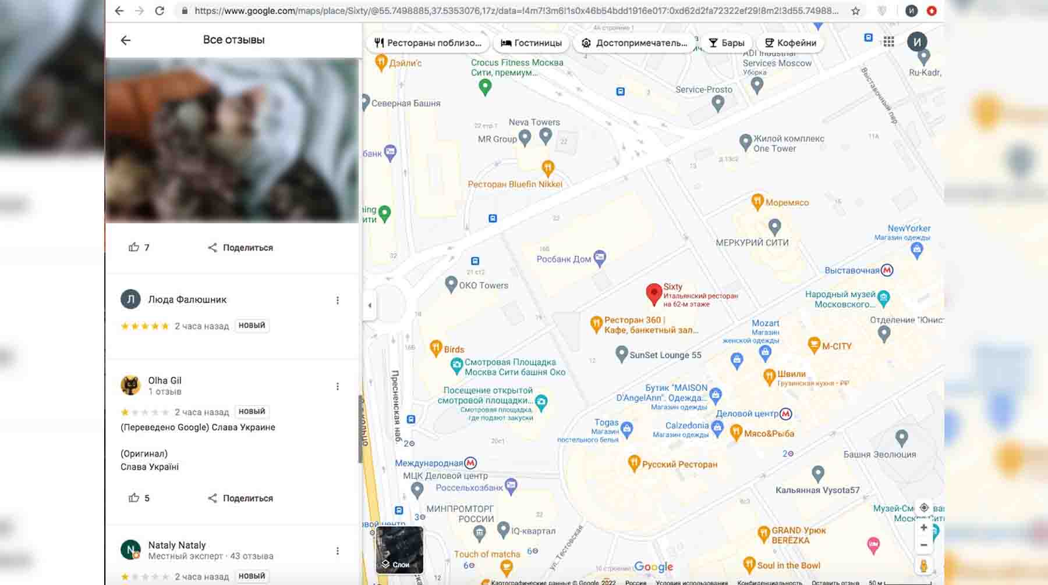Bookmark this page with star icon

tap(855, 10)
